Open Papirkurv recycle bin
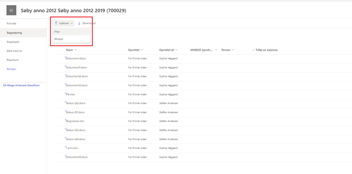Viewport: 352px width, 174px height. [13, 60]
